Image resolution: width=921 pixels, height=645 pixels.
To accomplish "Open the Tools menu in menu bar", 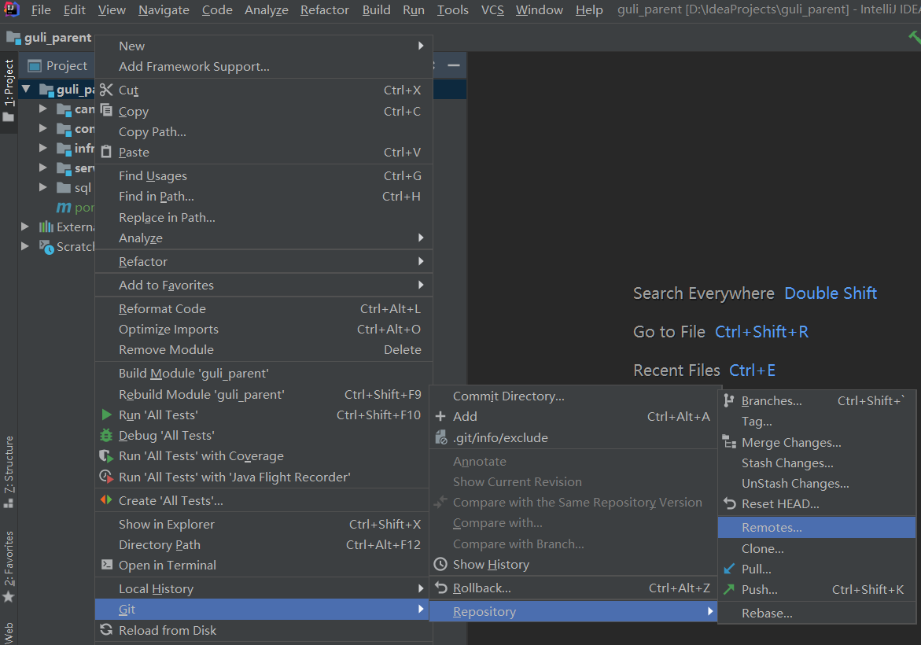I will (453, 10).
